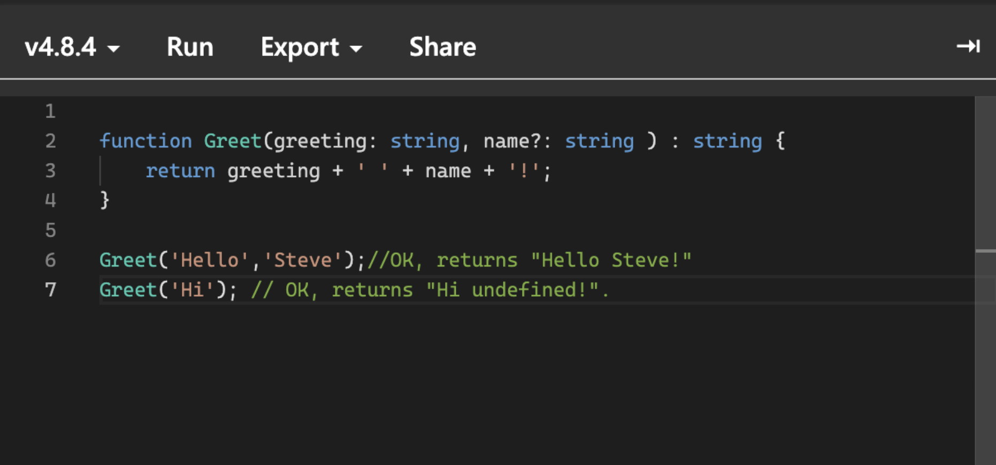
Task: Place cursor on the 'function' keyword
Action: [x=145, y=141]
